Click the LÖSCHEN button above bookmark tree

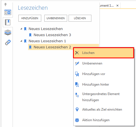coord(80,18)
